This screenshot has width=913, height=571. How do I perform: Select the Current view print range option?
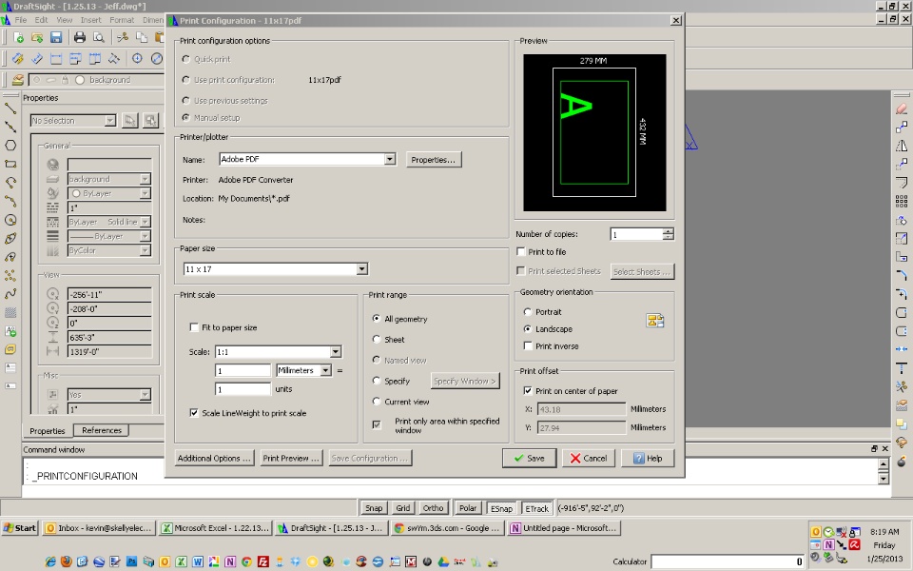[377, 402]
